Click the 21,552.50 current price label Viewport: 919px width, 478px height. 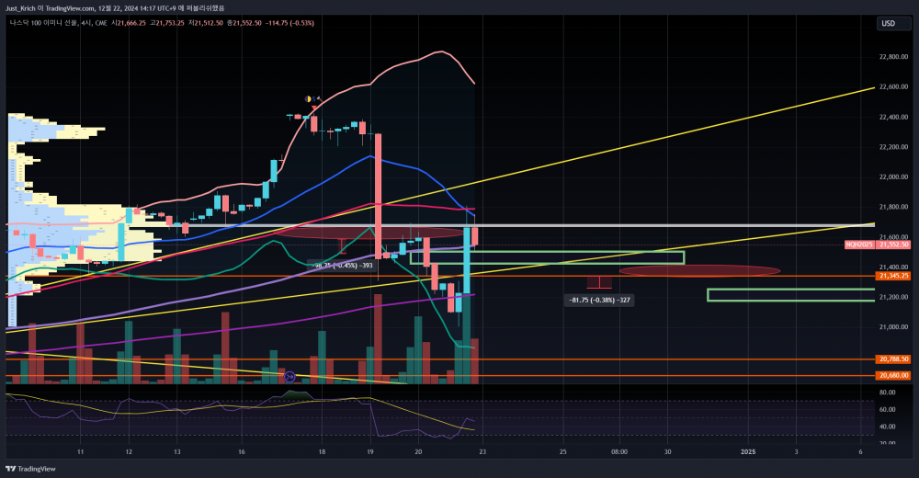893,245
